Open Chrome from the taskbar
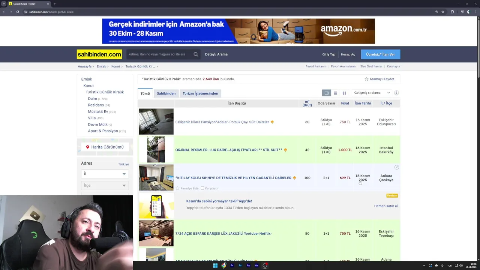The image size is (480, 270). 224,265
